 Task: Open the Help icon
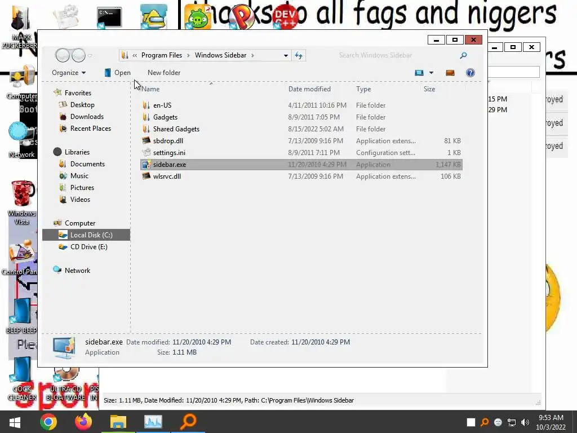[x=471, y=73]
